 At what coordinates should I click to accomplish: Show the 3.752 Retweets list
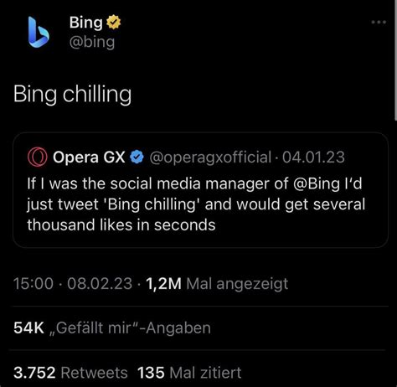[x=70, y=373]
